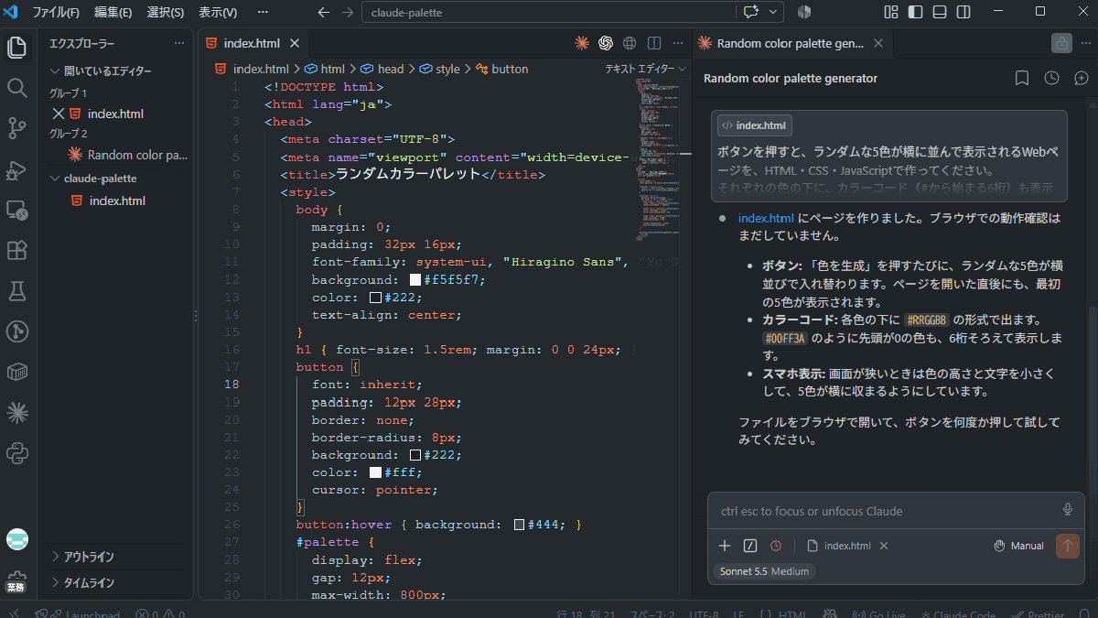Open the ファイル(F) menu
The image size is (1098, 618).
(56, 13)
